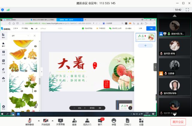
Task: Click the blue download button in Chuangkit
Action: coord(151,28)
